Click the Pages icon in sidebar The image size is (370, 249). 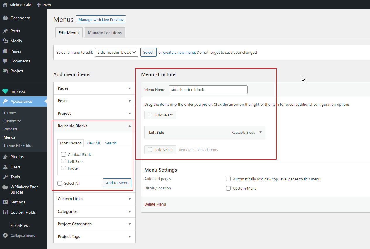pos(5,51)
